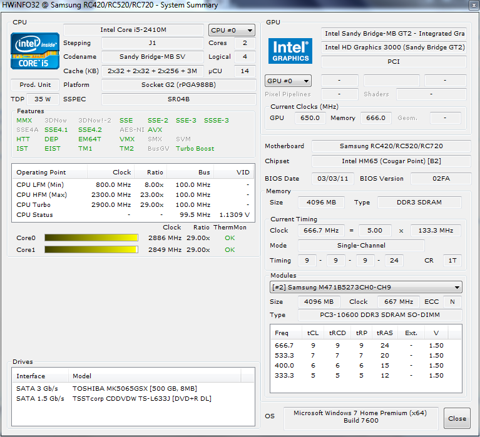Click the ECC value N field
The width and height of the screenshot is (480, 437).
(x=452, y=302)
